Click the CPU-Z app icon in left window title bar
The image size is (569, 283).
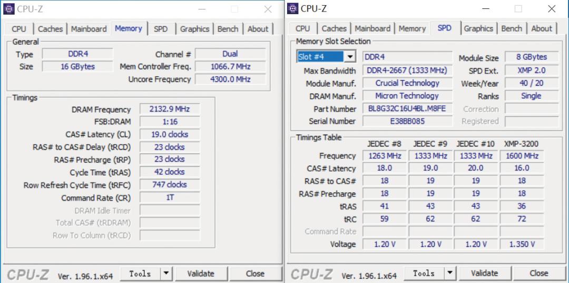pos(9,9)
